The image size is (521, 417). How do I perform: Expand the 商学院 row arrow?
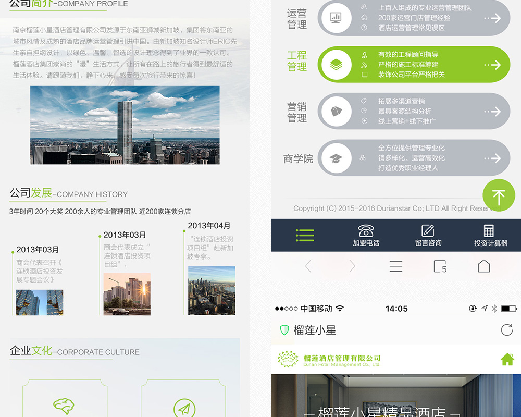point(492,158)
